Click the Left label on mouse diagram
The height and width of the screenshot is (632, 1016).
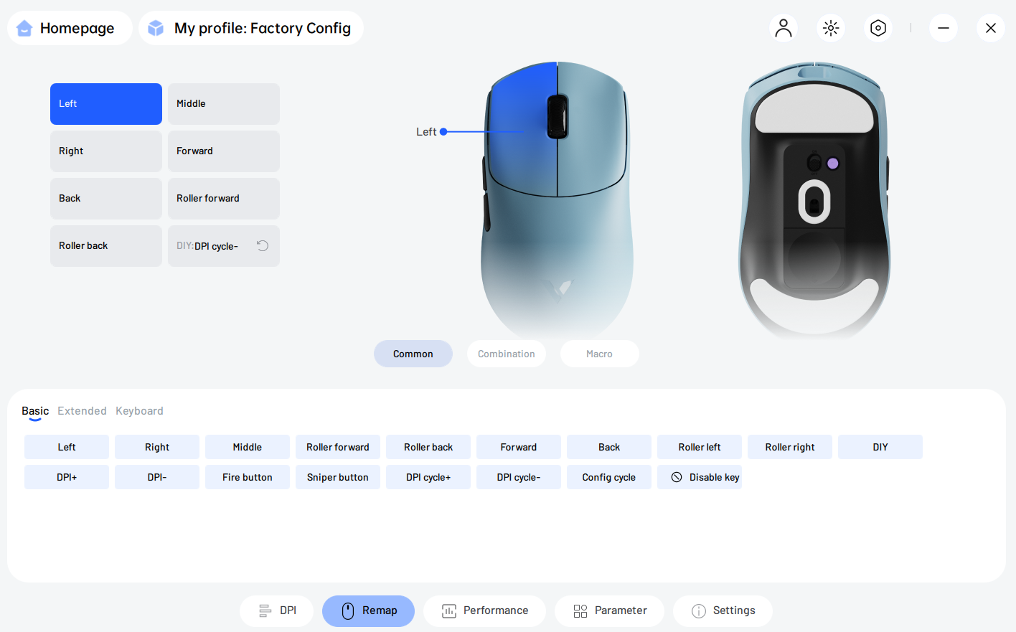[x=426, y=132]
